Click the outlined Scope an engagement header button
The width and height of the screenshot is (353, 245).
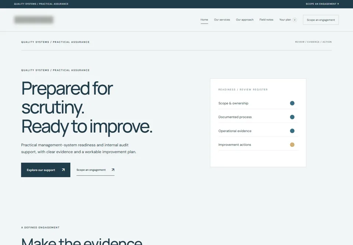pos(321,20)
